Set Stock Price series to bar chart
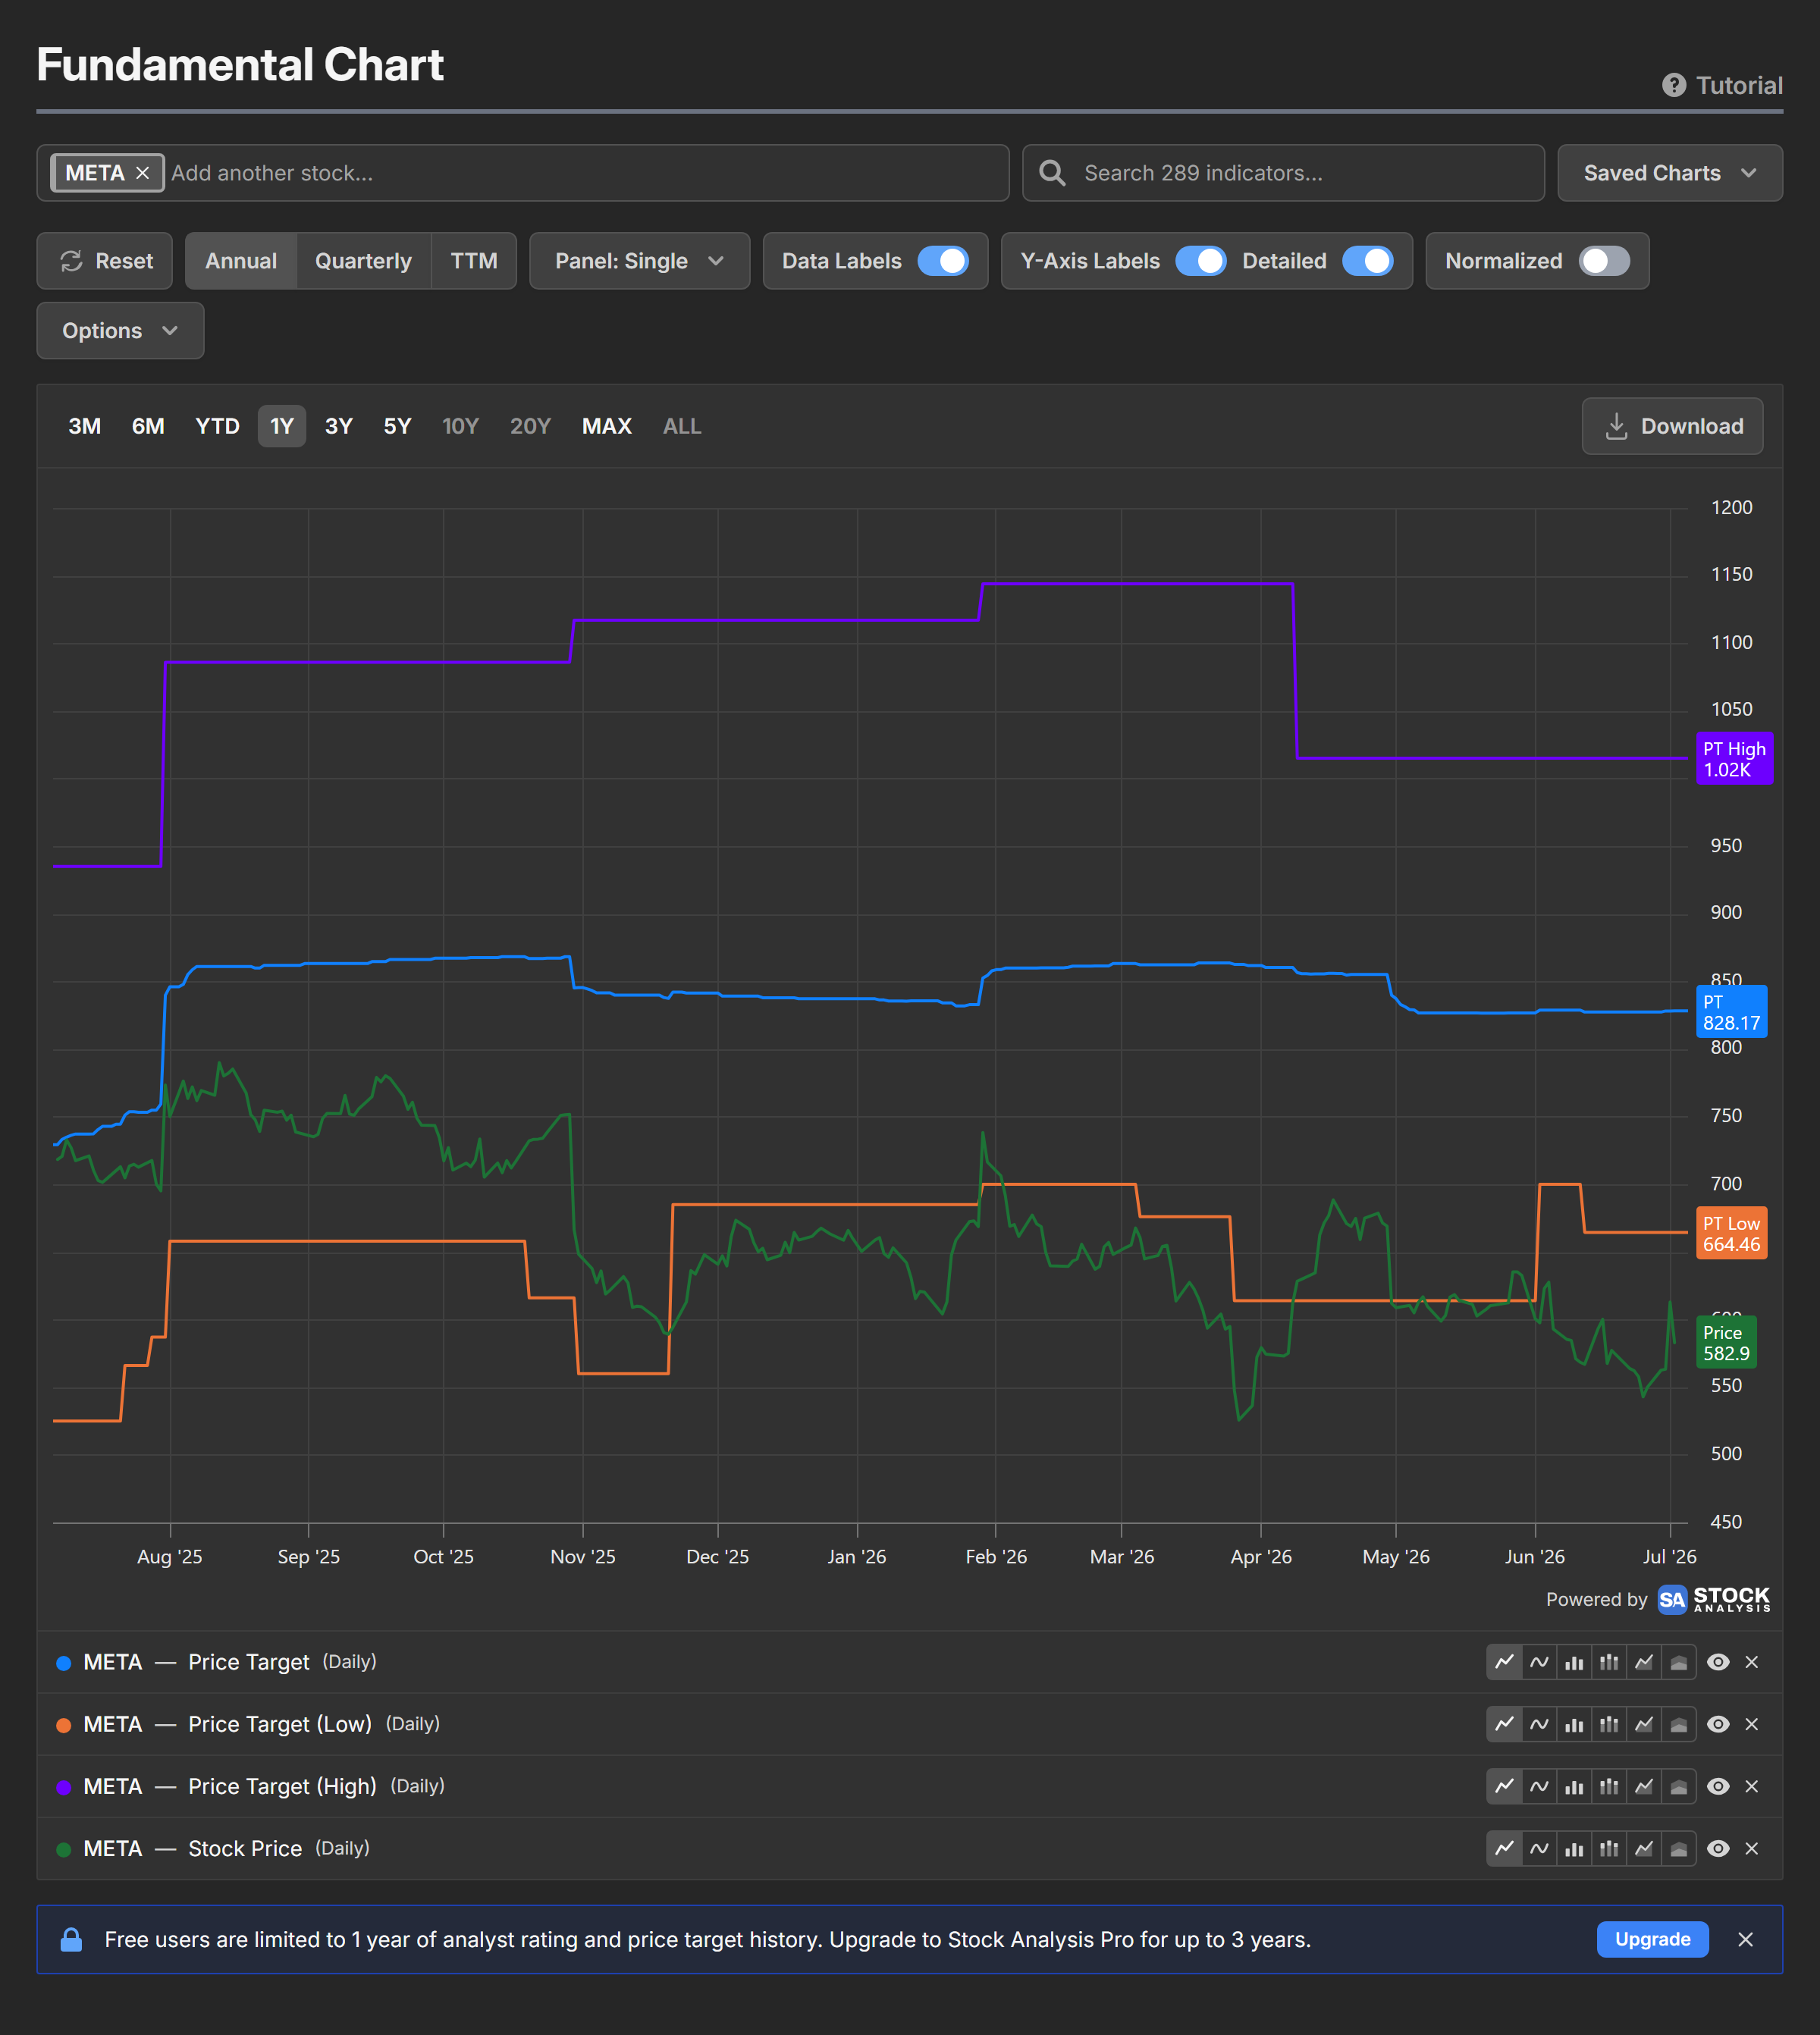This screenshot has width=1820, height=2035. pyautogui.click(x=1574, y=1848)
